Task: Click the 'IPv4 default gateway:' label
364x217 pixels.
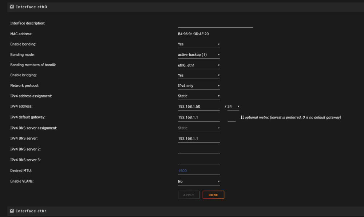Action: (28, 117)
